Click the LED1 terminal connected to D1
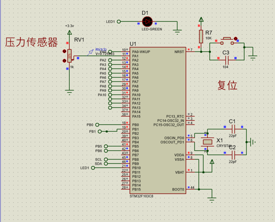 point(119,22)
